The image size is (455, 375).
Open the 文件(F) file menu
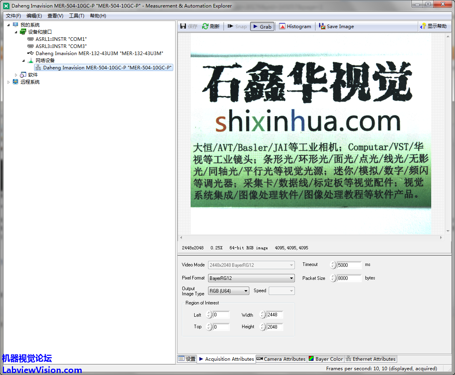click(x=13, y=16)
